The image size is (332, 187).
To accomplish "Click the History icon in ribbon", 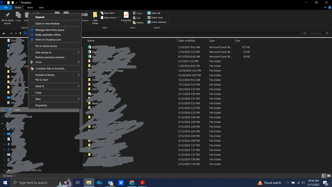I will coord(139,23).
